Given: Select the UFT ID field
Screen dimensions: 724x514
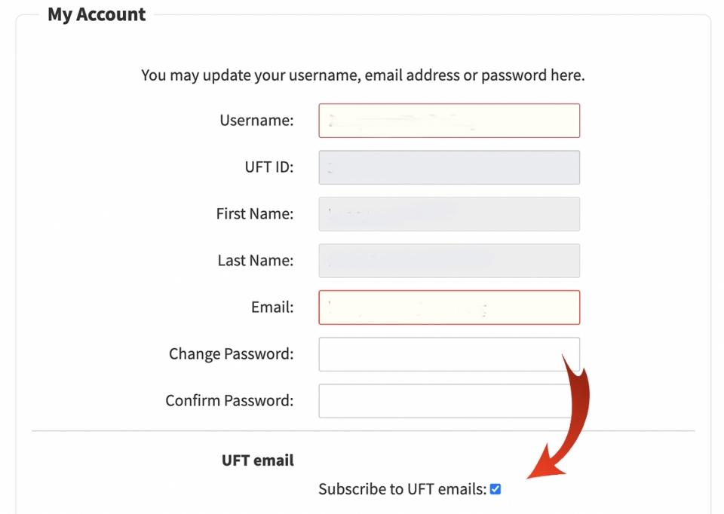Looking at the screenshot, I should [449, 167].
